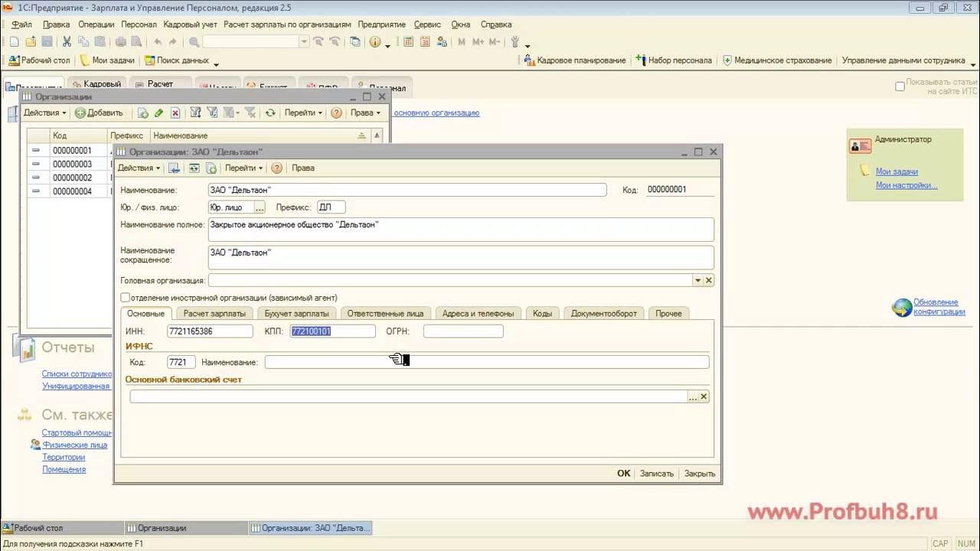Open Перейти dropdown in Организации list
This screenshot has height=551, width=980.
303,112
